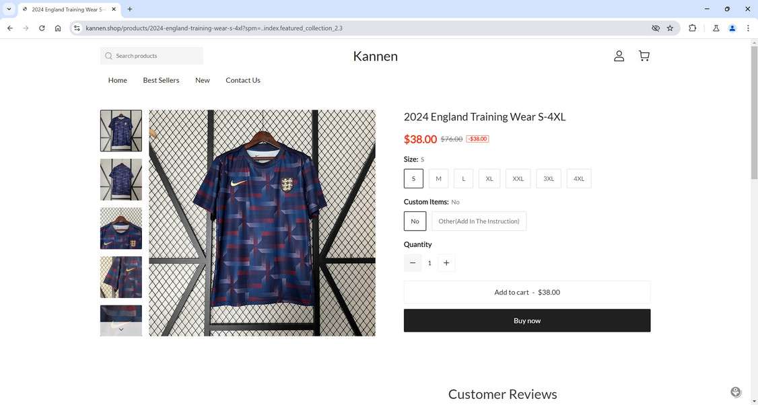
Task: Open the Contact Us page
Action: [x=242, y=80]
